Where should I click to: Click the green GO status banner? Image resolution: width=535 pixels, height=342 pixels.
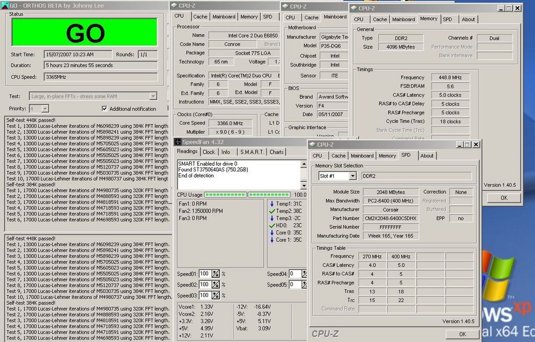85,32
